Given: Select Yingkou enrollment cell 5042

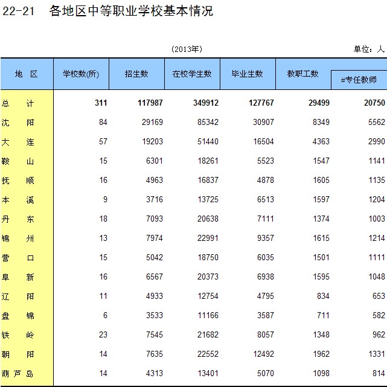Looking at the screenshot, I should click(155, 257).
